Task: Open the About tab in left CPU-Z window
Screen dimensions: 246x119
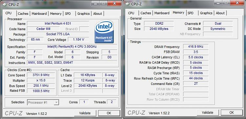Action: click(98, 14)
